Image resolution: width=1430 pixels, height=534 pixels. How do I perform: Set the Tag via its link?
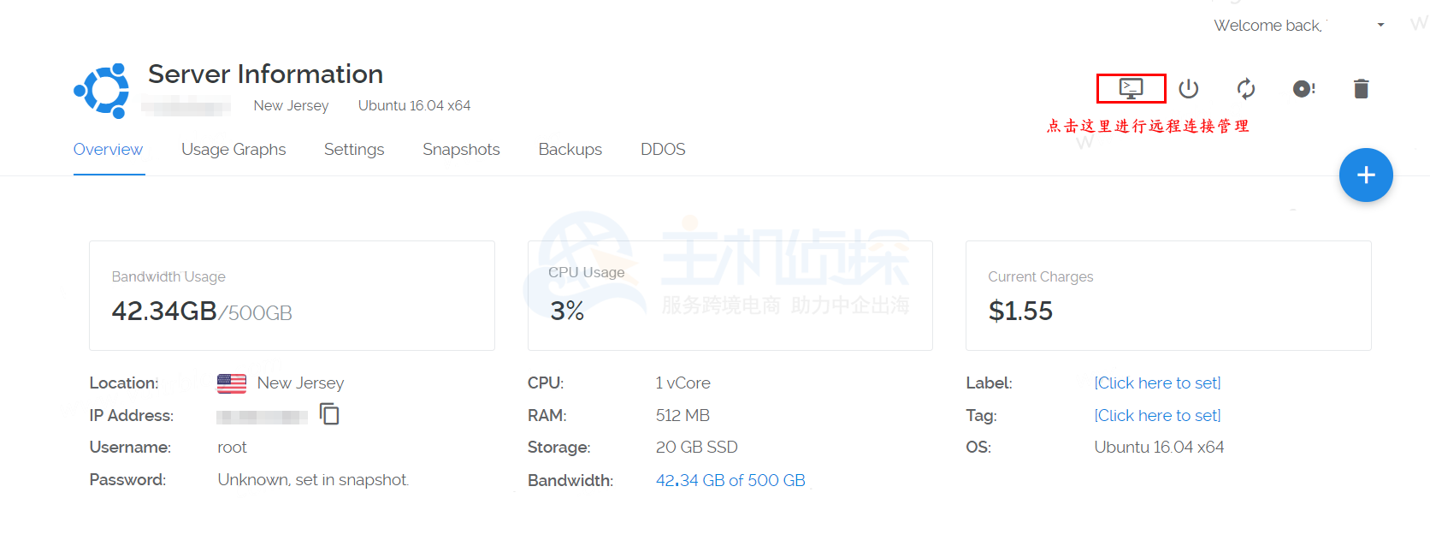[x=1157, y=415]
